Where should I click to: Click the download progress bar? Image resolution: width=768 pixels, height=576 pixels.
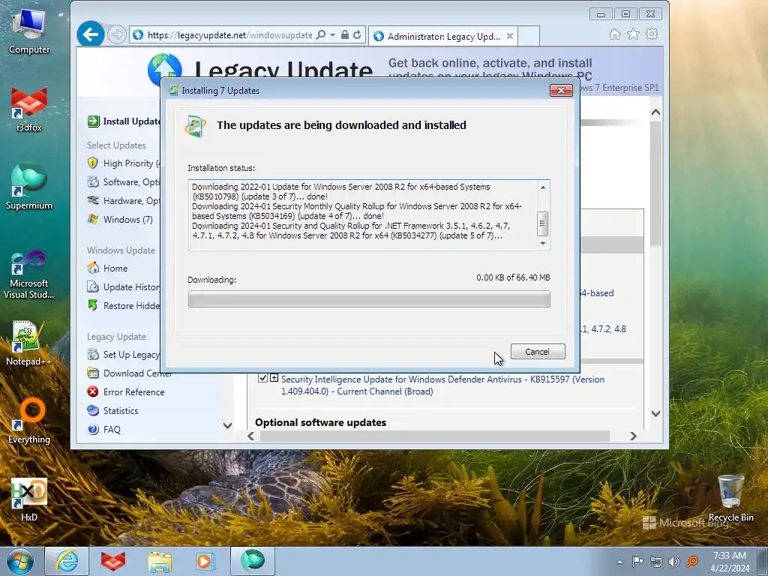coord(369,298)
